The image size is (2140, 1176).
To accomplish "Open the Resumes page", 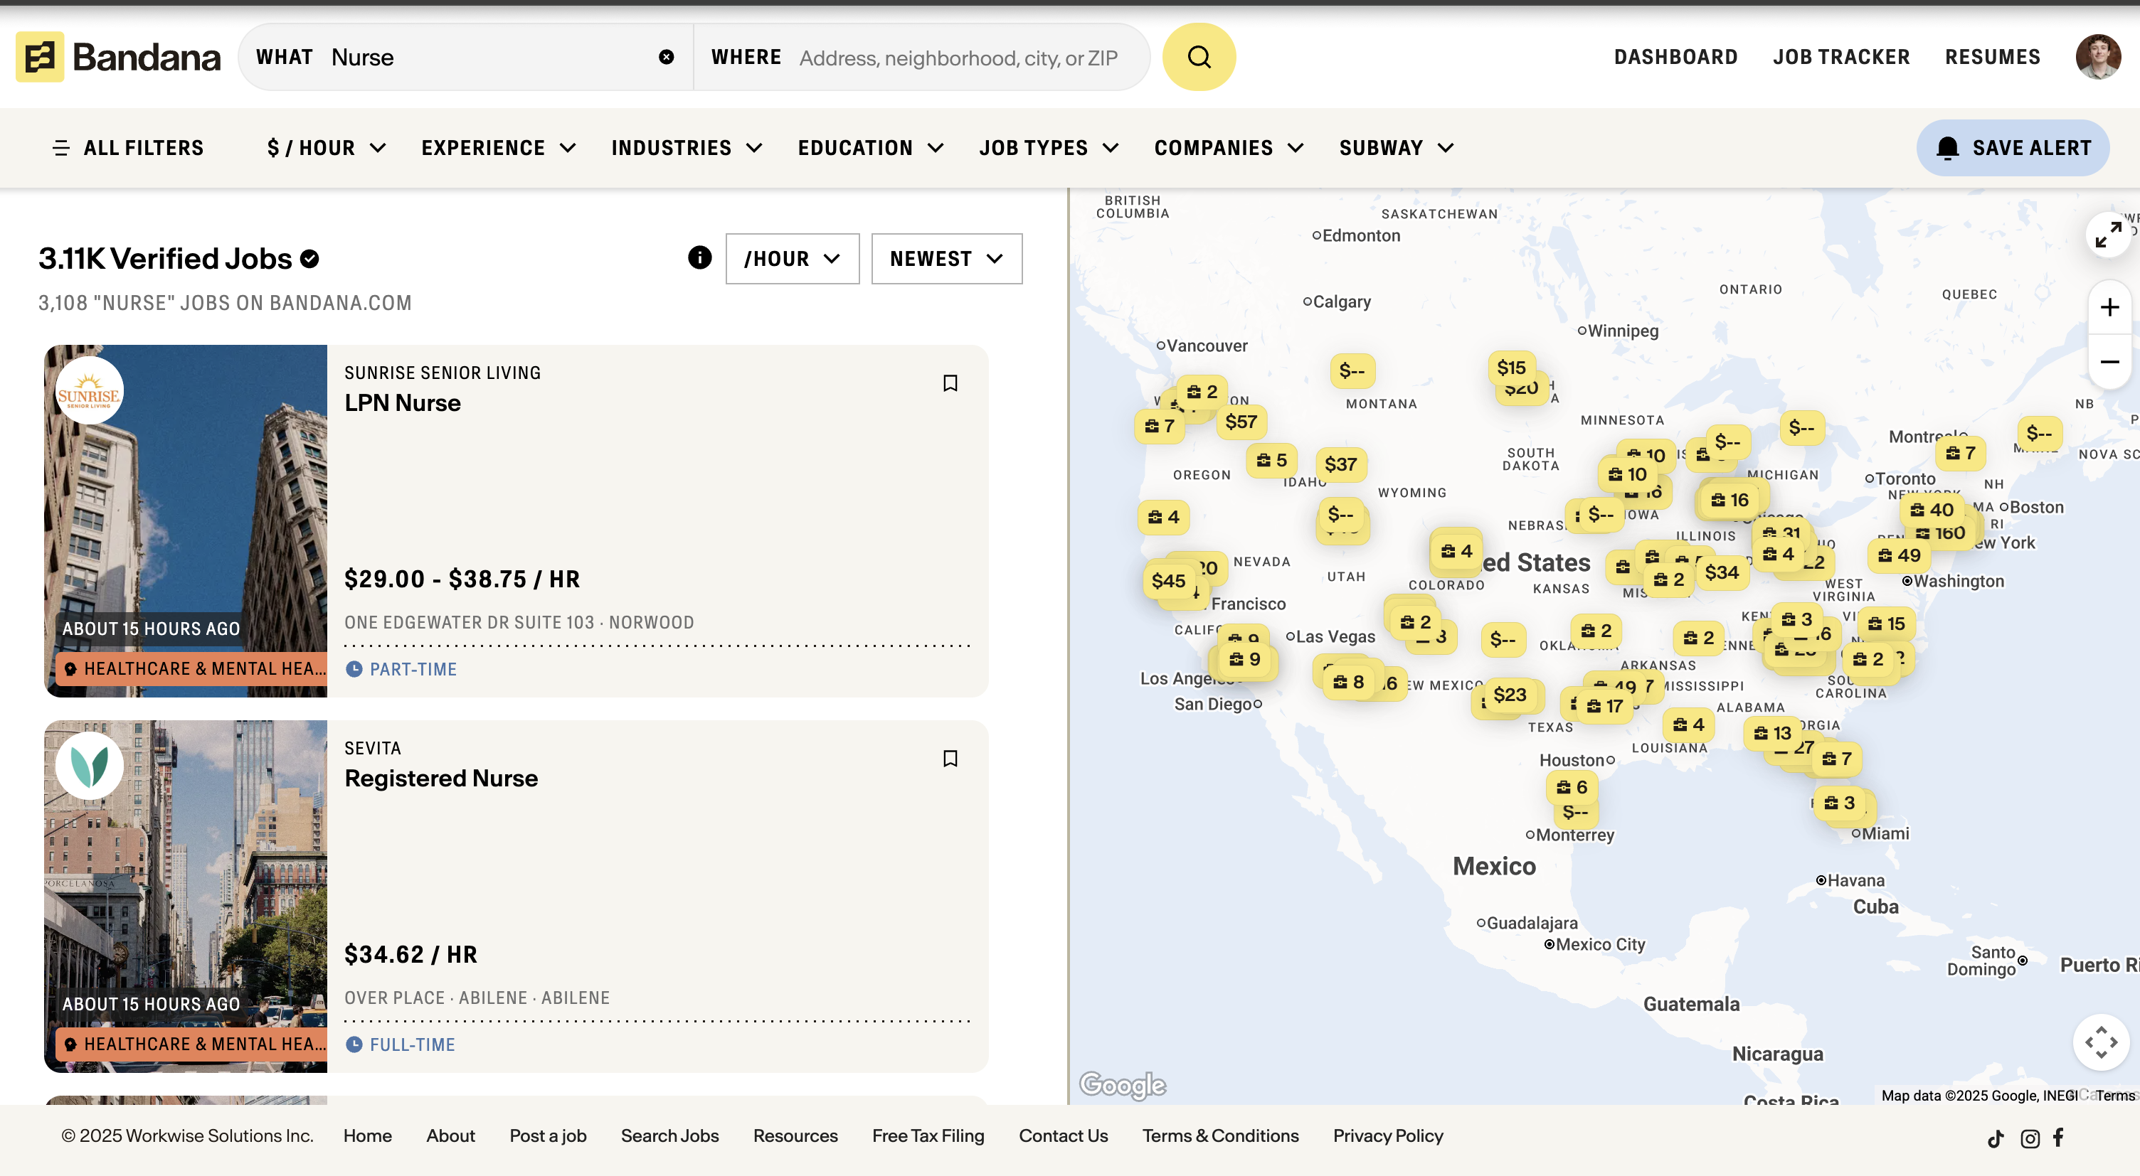I will click(1992, 58).
